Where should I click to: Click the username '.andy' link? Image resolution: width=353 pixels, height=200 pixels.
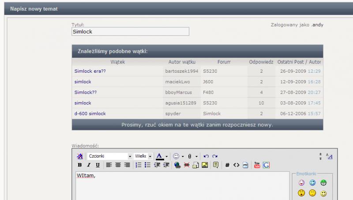[317, 25]
